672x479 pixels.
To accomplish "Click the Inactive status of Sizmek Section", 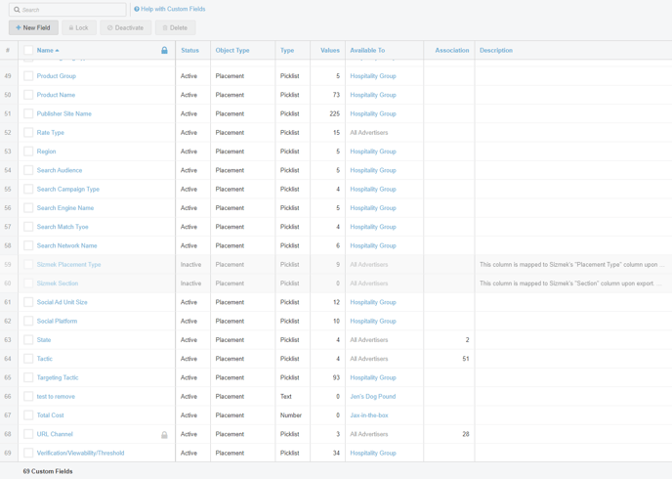I will pos(190,283).
